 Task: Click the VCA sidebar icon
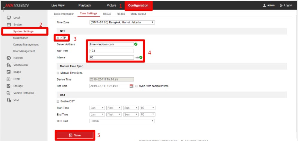9,100
